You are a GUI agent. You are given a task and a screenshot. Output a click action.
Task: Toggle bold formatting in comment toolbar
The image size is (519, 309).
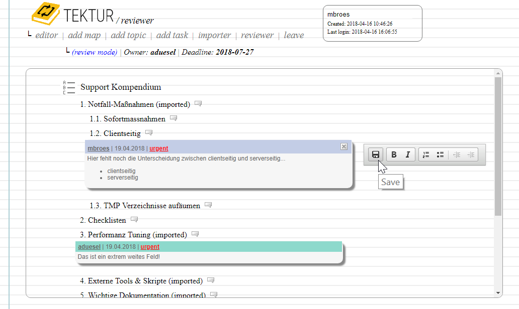pos(394,154)
